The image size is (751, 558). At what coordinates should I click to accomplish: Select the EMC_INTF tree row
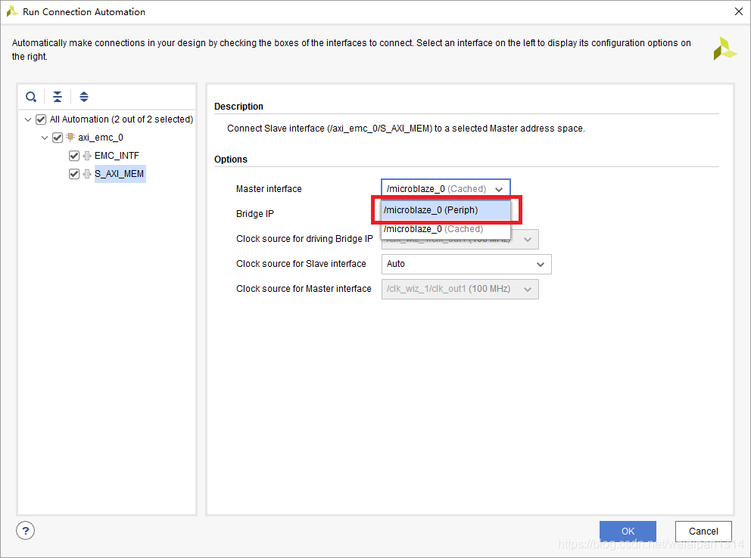tap(117, 156)
